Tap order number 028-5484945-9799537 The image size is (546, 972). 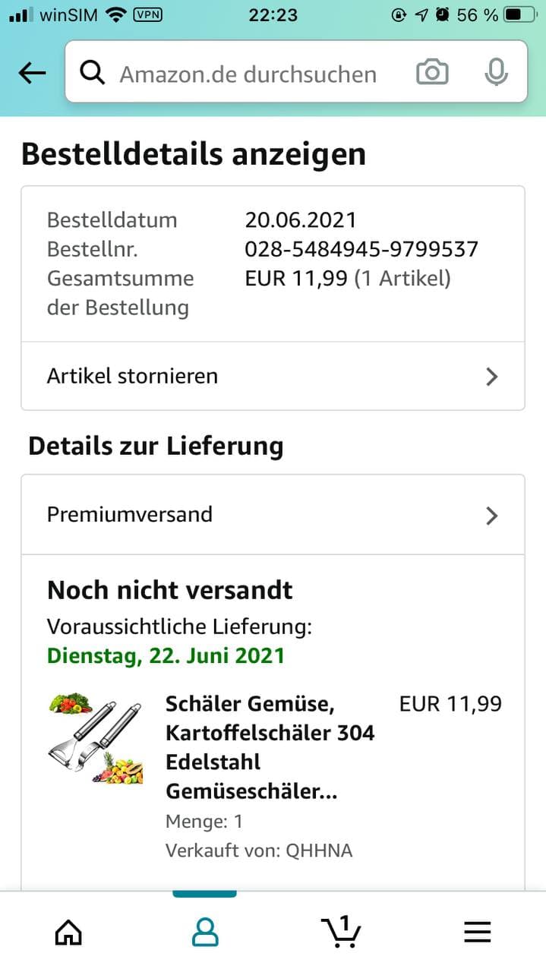361,249
